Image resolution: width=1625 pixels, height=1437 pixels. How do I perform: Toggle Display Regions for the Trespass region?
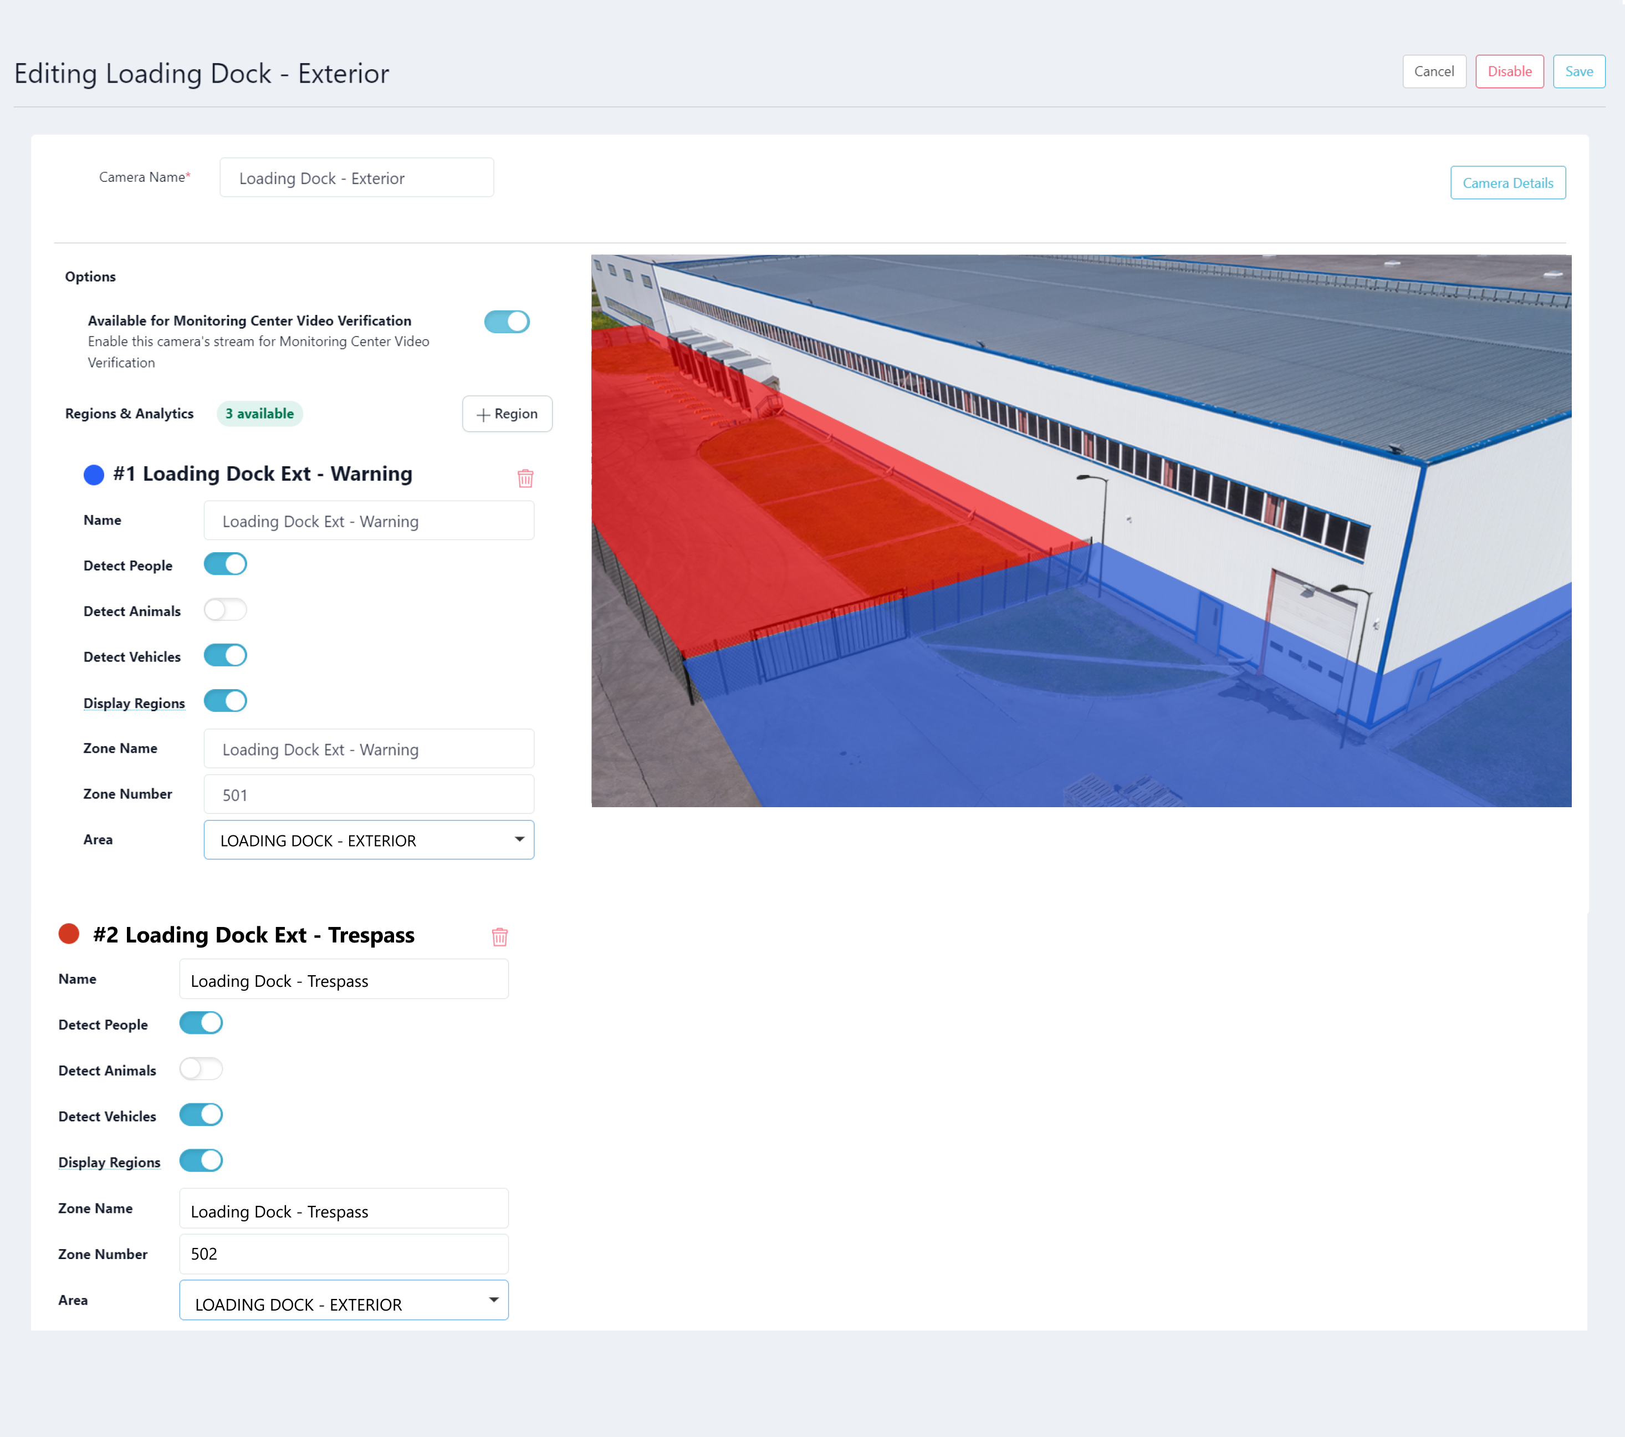(x=201, y=1161)
